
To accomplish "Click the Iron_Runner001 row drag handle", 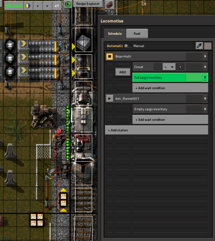I will [194, 98].
